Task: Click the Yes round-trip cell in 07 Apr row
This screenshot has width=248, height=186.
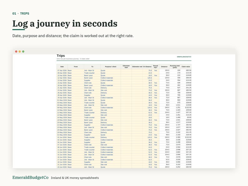Action: point(156,71)
